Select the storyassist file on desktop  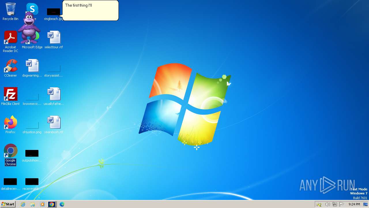coord(54,71)
